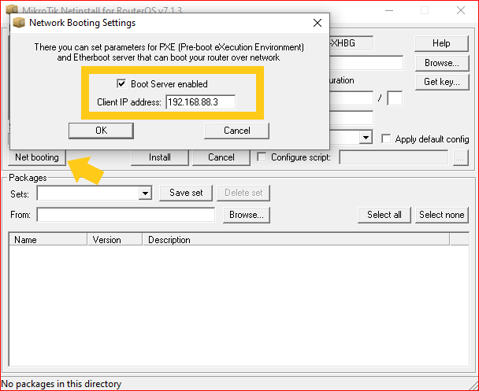Click Select all packages
The width and height of the screenshot is (479, 391).
tap(384, 215)
